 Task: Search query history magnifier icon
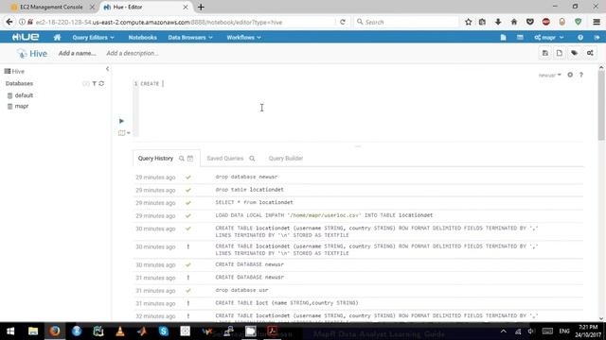[x=181, y=159]
